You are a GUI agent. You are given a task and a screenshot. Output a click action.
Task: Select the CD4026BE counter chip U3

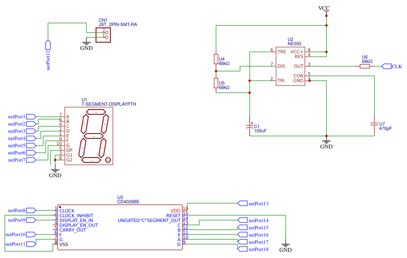point(120,227)
